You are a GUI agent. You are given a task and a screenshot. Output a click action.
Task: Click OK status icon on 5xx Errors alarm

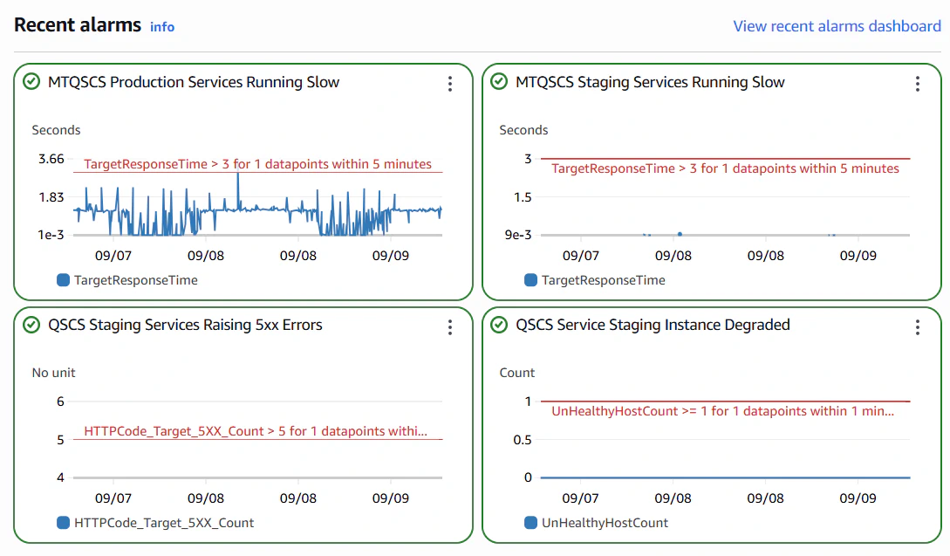(31, 325)
